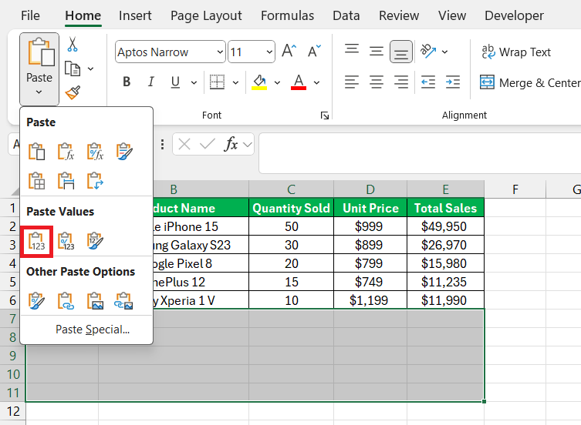The image size is (581, 425).
Task: Switch to the Page Layout tab
Action: coord(206,15)
